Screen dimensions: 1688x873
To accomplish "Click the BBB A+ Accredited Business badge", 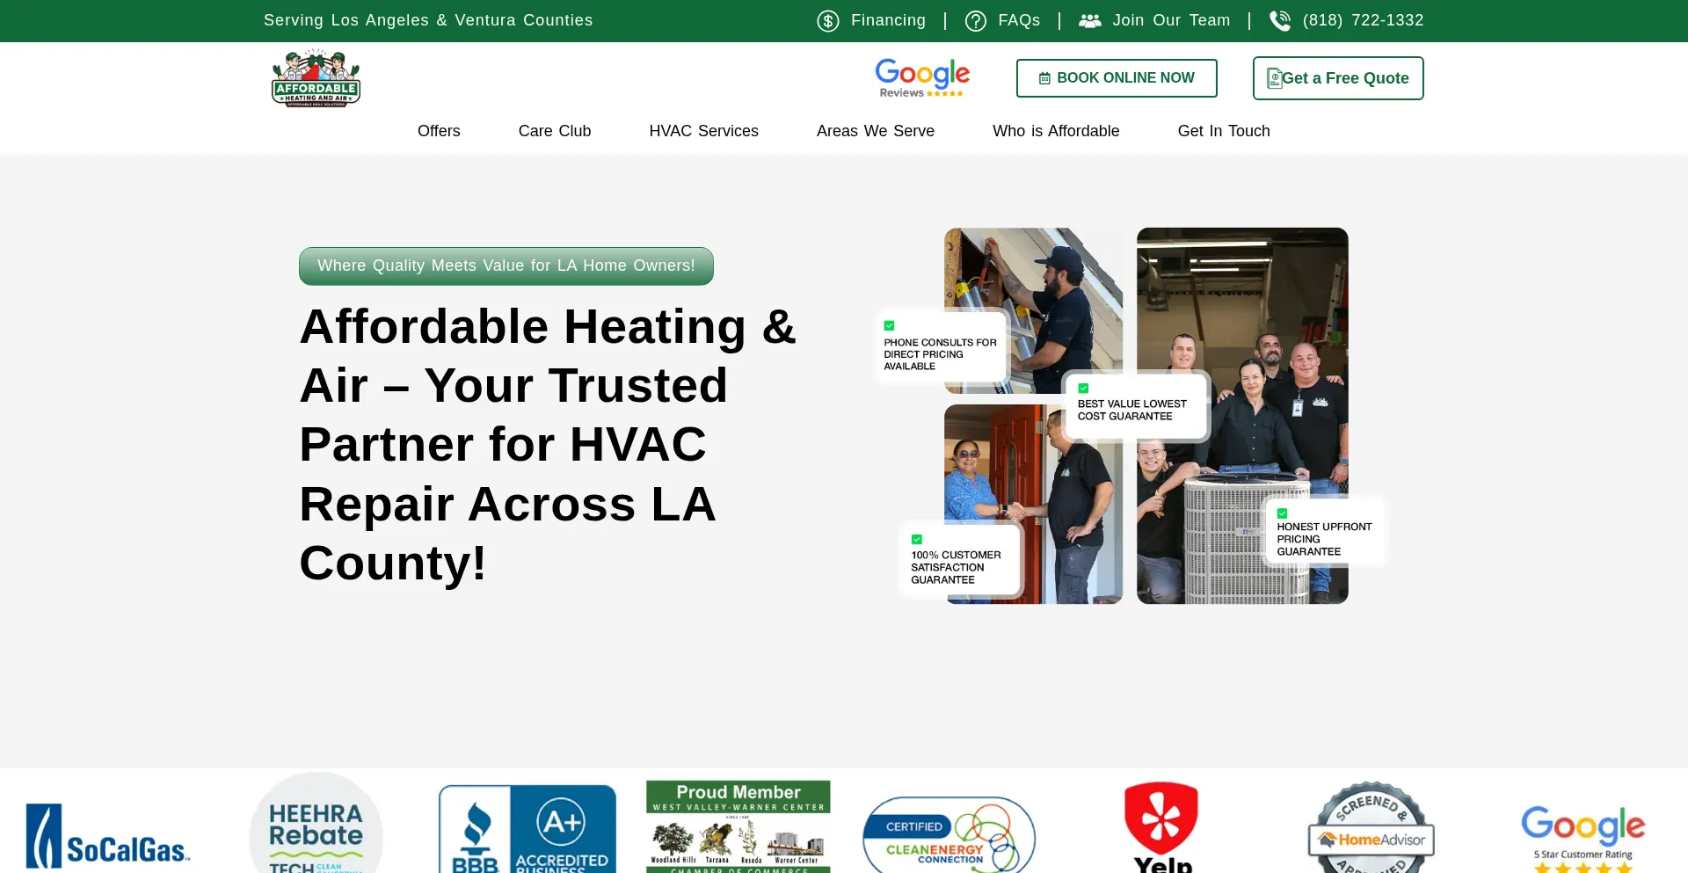I will (527, 829).
